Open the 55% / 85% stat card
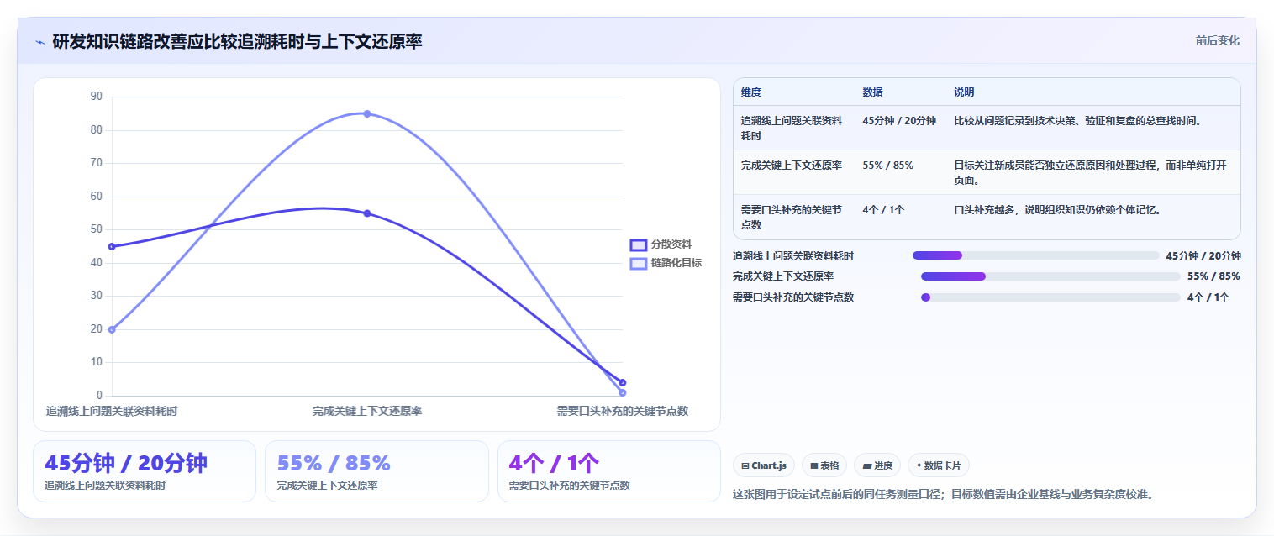Viewport: 1274px width, 536px height. (376, 471)
